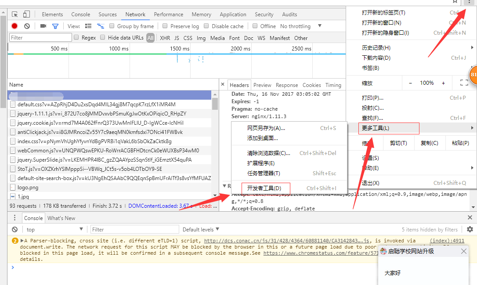
Task: Filter requests by XHR type
Action: [165, 38]
